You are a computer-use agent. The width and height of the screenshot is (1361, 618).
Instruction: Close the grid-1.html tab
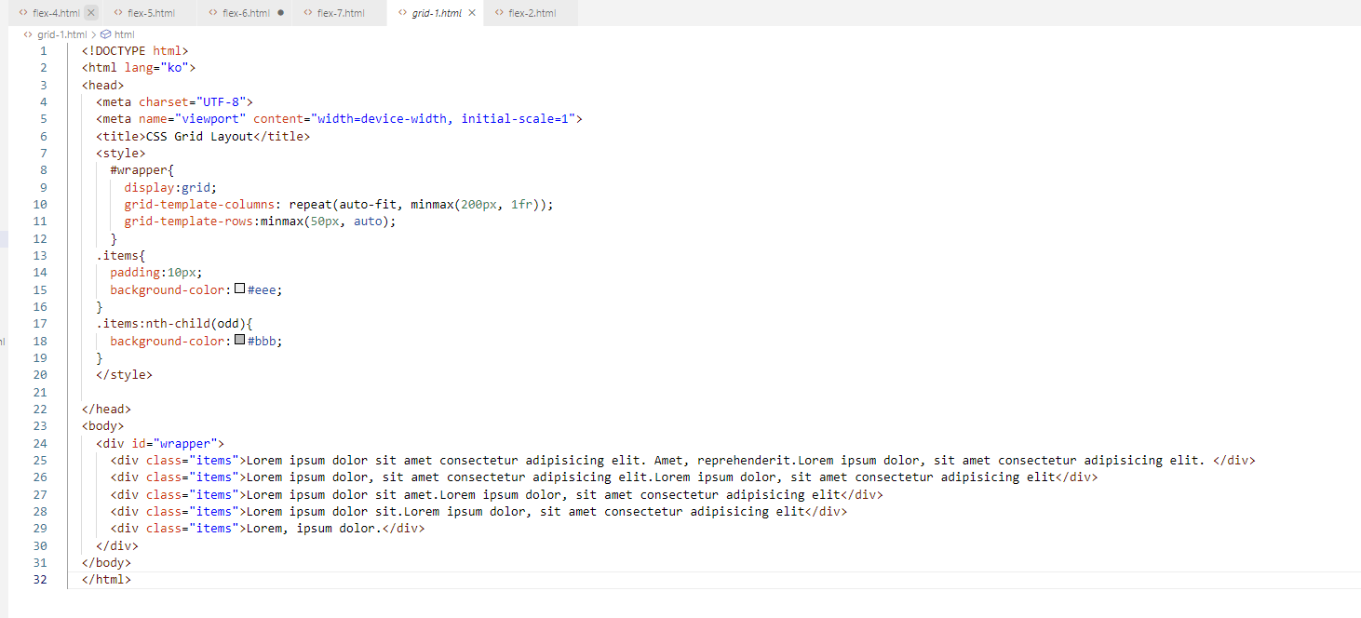[x=472, y=13]
